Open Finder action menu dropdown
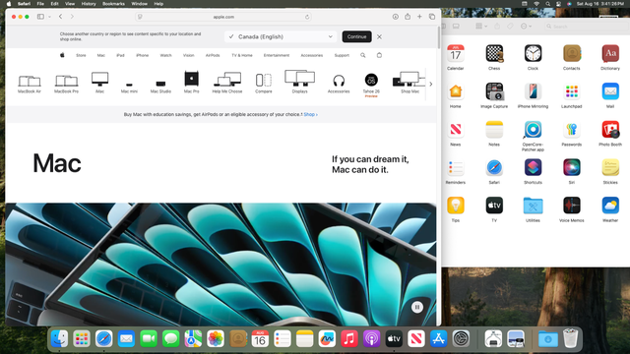This screenshot has width=630, height=354. click(x=526, y=27)
